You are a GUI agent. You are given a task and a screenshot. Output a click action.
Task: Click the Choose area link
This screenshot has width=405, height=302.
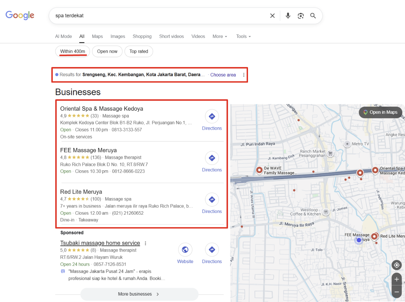(223, 75)
